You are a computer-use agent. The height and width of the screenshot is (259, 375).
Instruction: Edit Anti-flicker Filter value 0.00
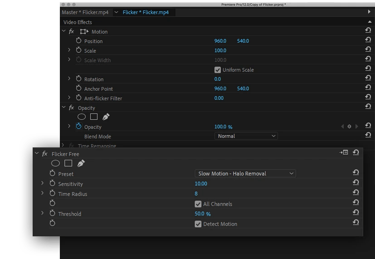click(219, 98)
